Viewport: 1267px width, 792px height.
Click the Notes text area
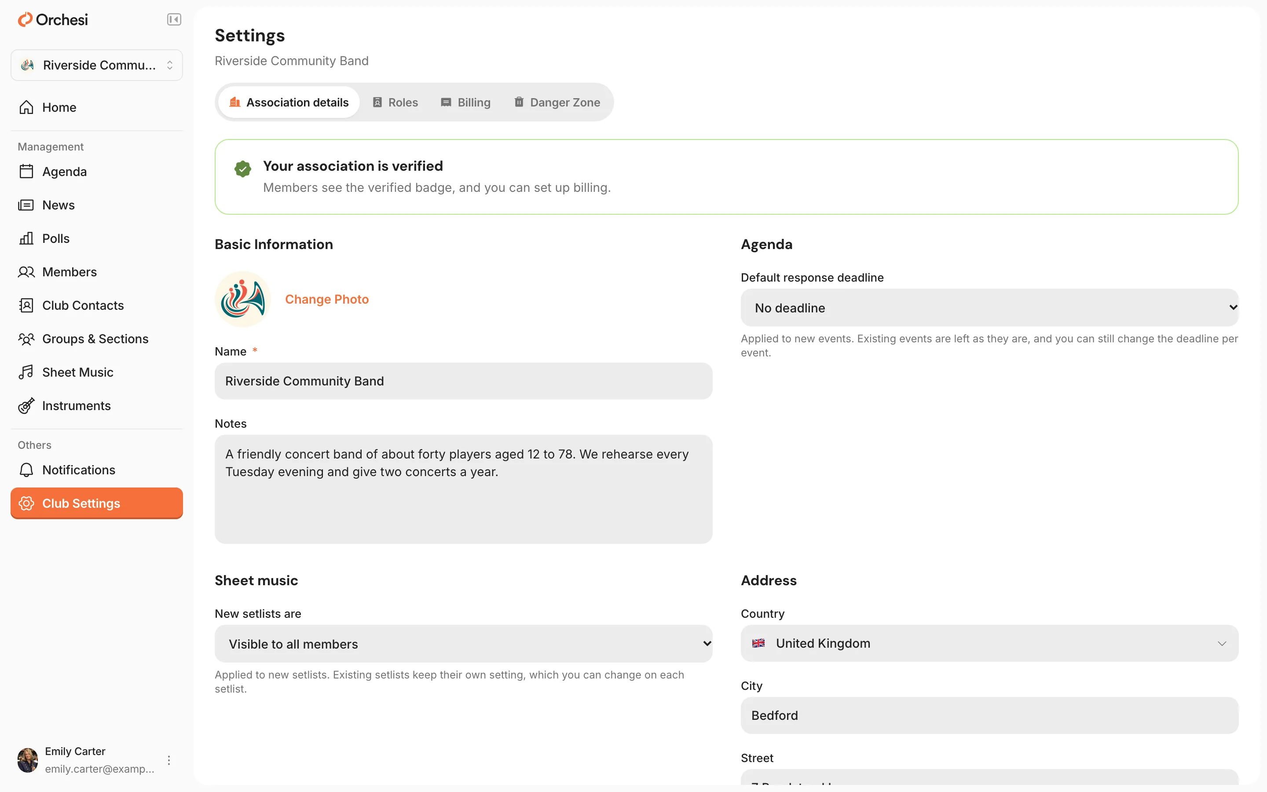pyautogui.click(x=463, y=489)
